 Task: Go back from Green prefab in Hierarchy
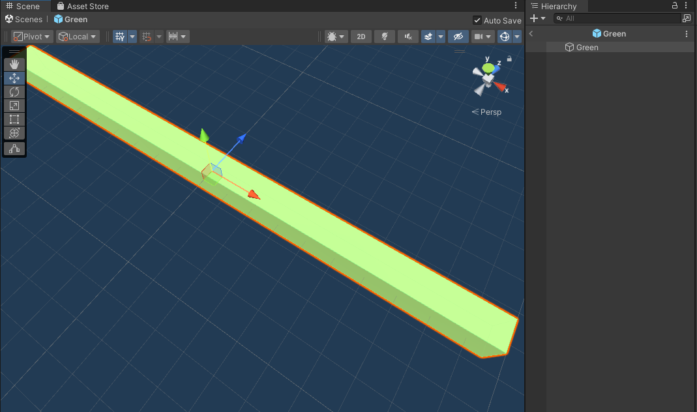531,34
